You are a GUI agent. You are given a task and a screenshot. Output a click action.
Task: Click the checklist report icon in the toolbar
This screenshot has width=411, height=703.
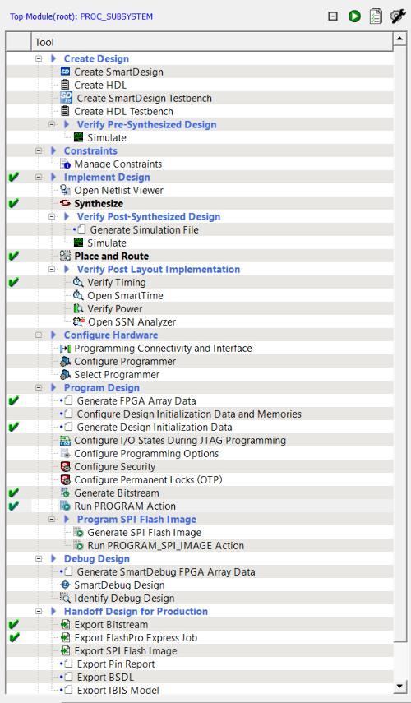click(376, 16)
